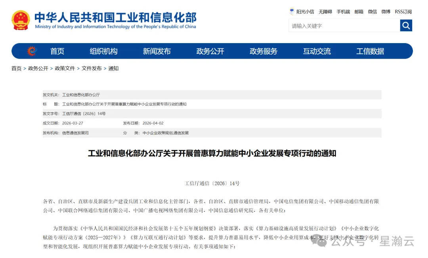Open the 工信数据 menu item
The height and width of the screenshot is (258, 428).
(370, 51)
